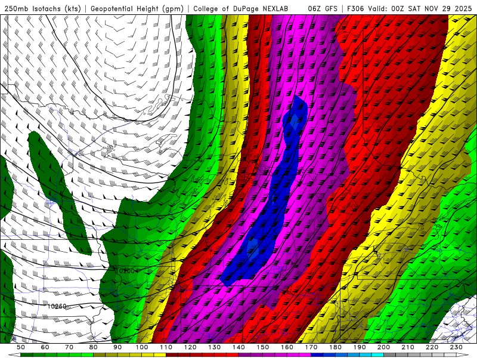Viewport: 477px width, 358px height.
Task: Click the 50 tick label on colorbar
Action: pos(21,347)
